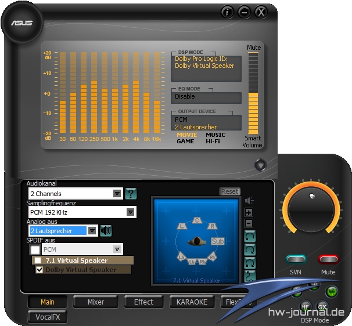Screen dimensions: 352x326
Task: Click the Mute label above level meter
Action: 254,48
